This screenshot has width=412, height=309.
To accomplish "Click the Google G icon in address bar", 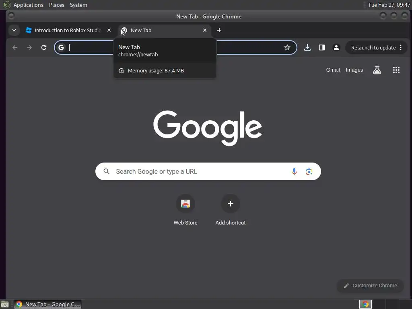I will point(61,47).
